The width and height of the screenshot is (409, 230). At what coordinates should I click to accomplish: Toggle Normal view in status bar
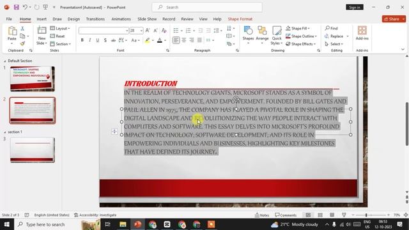click(308, 215)
